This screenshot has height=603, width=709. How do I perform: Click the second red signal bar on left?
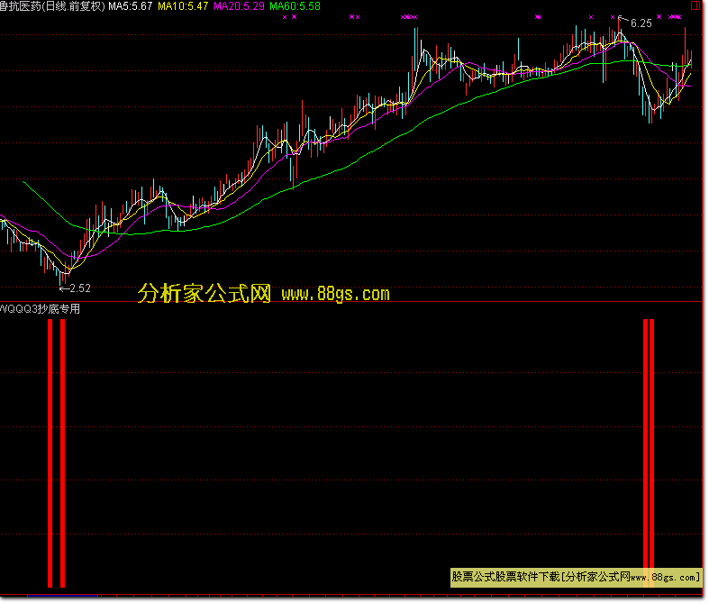coord(62,452)
